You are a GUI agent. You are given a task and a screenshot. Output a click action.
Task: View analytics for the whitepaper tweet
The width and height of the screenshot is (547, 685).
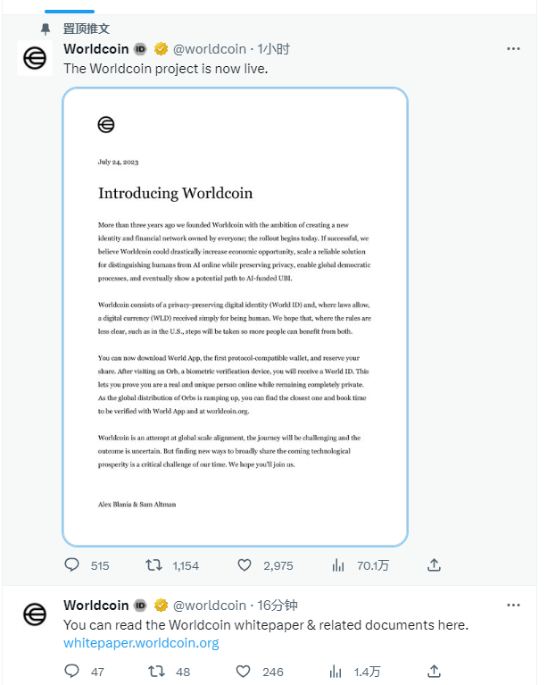click(x=339, y=672)
